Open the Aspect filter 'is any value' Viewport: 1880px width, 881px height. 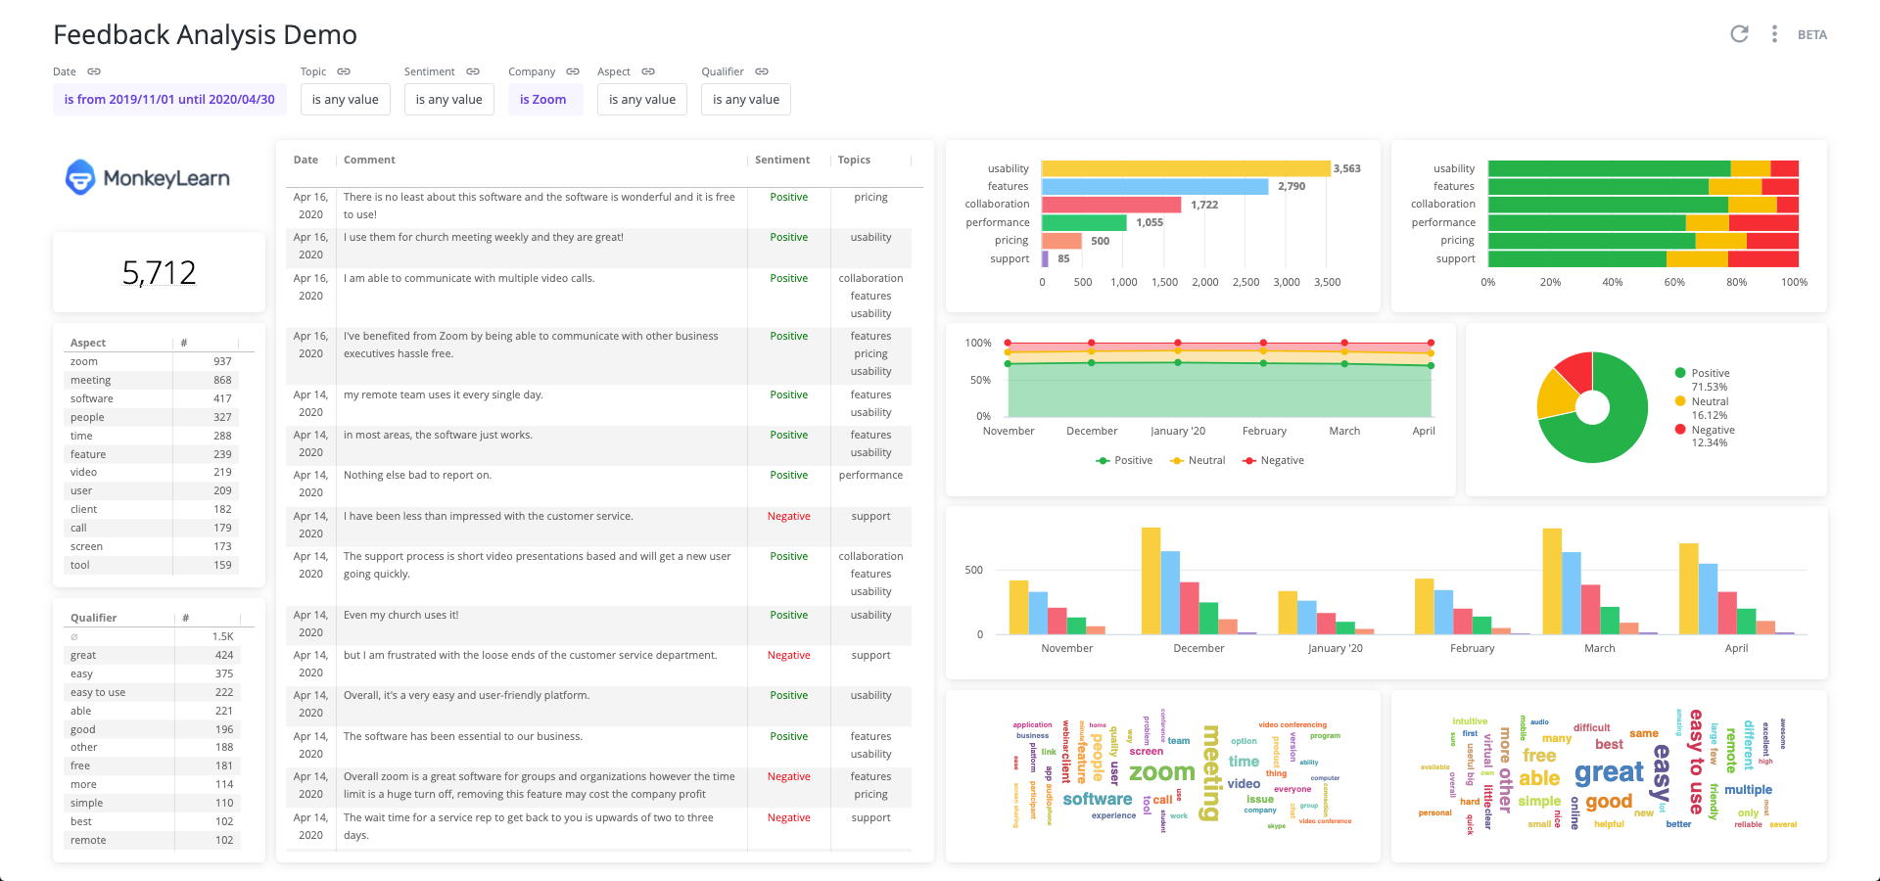coord(642,100)
